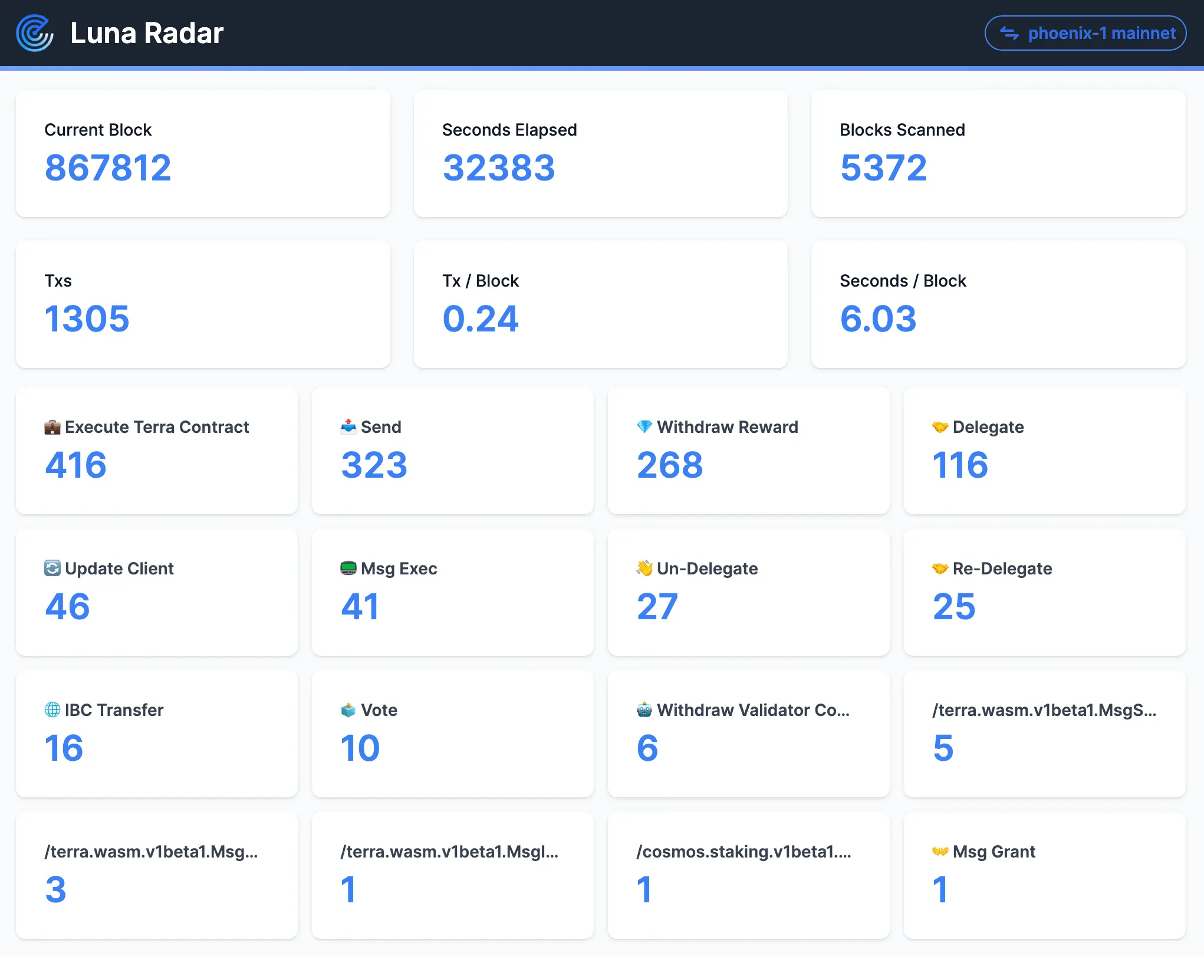1204x956 pixels.
Task: Open the Msg Grant card
Action: tap(1044, 875)
